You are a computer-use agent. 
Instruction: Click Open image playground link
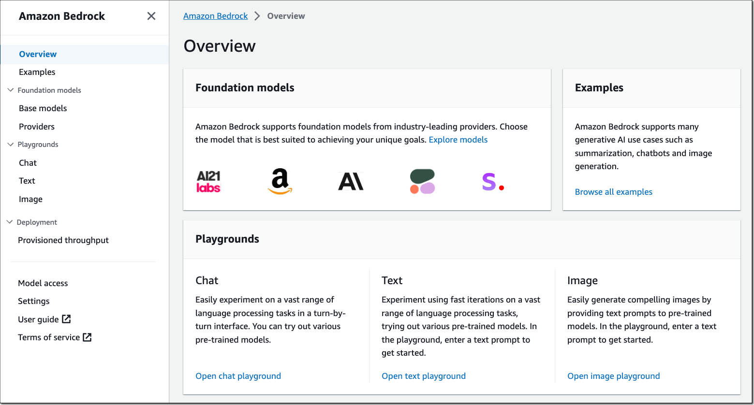(614, 376)
